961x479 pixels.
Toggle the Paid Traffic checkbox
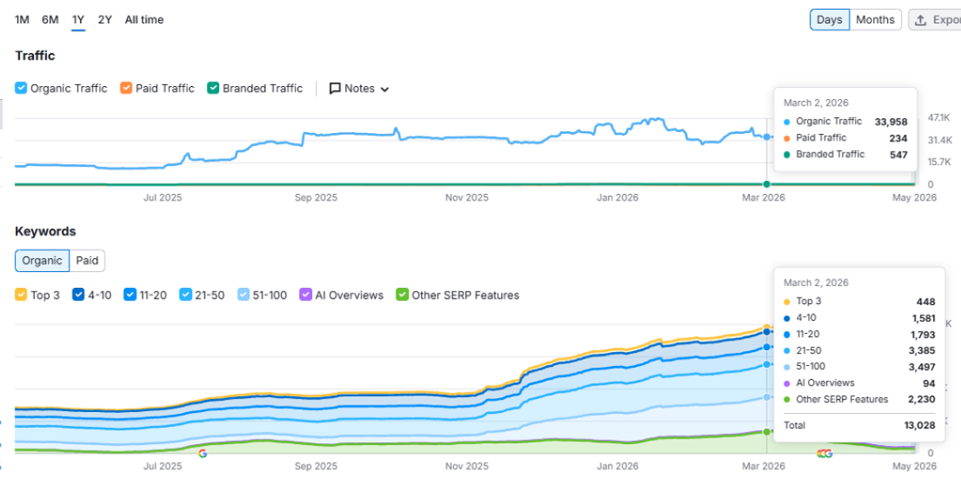(x=126, y=88)
